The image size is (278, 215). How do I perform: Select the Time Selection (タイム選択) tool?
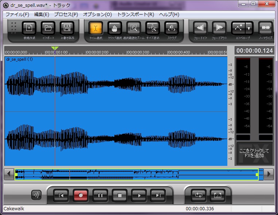coord(95,28)
